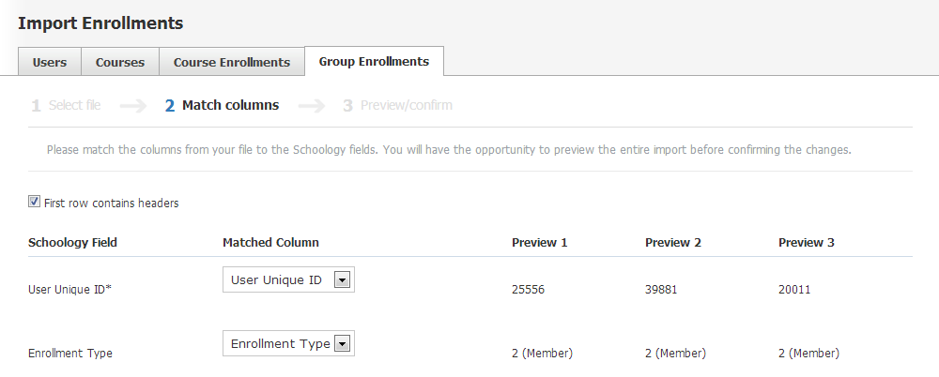This screenshot has height=377, width=939.
Task: Open the User Unique ID matched column dropdown
Action: pyautogui.click(x=288, y=279)
